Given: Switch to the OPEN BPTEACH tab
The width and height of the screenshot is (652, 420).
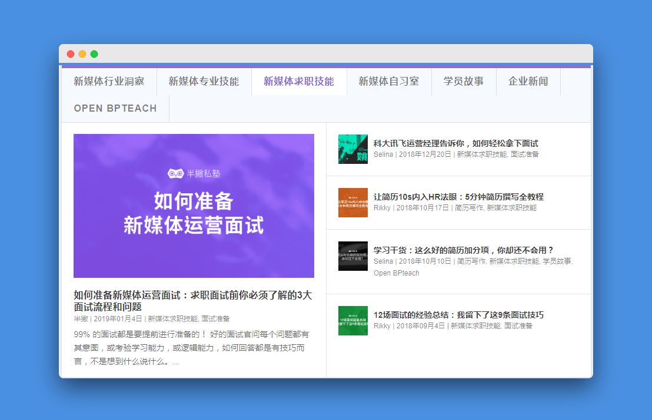Looking at the screenshot, I should pos(115,109).
